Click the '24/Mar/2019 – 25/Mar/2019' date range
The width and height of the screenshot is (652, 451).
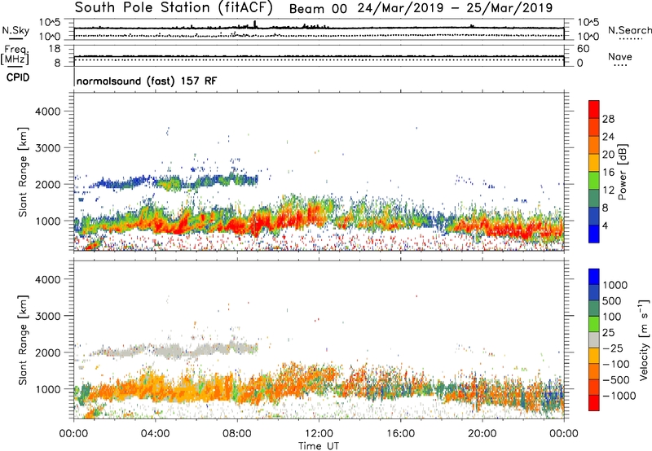455,8
